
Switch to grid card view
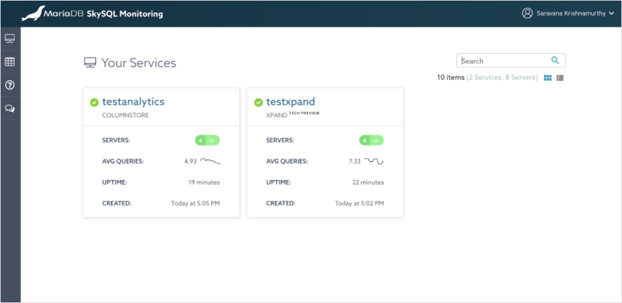point(547,78)
